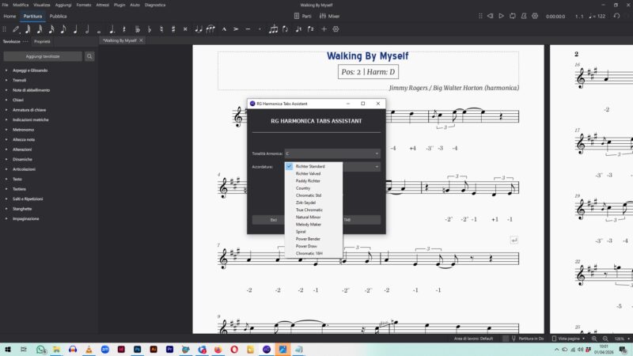Activate the note input pencil tool
Viewport: 633px width, 356px height.
(x=16, y=29)
